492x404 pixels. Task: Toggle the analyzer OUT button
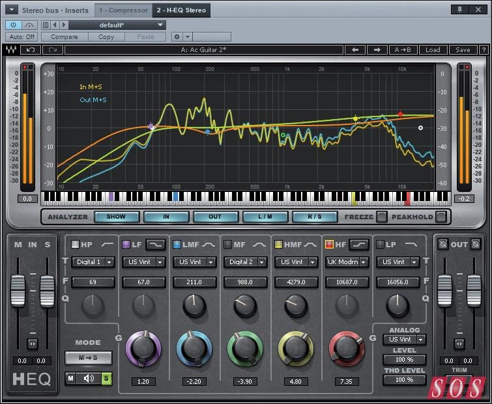216,217
